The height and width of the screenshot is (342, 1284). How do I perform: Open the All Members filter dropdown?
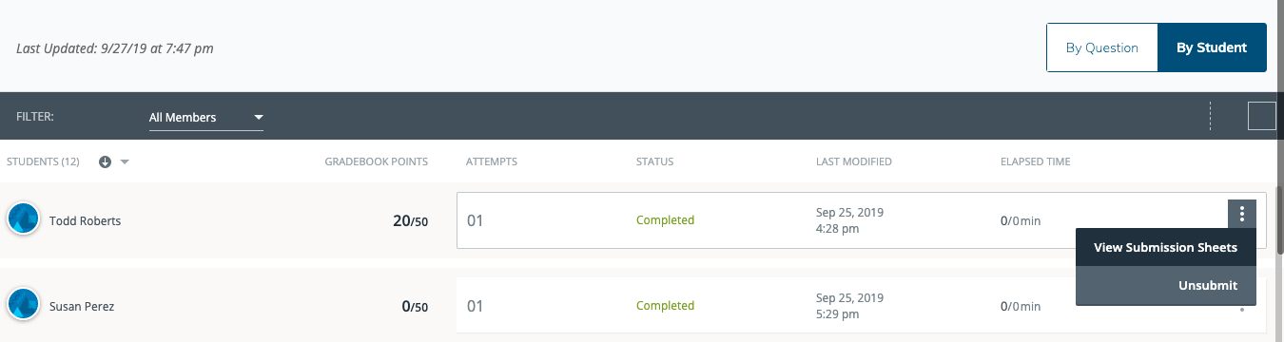[x=206, y=118]
